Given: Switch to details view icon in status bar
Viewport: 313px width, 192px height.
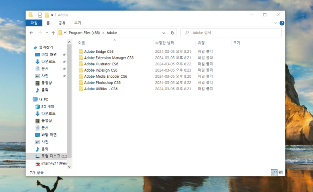Looking at the screenshot, I should pyautogui.click(x=274, y=172).
